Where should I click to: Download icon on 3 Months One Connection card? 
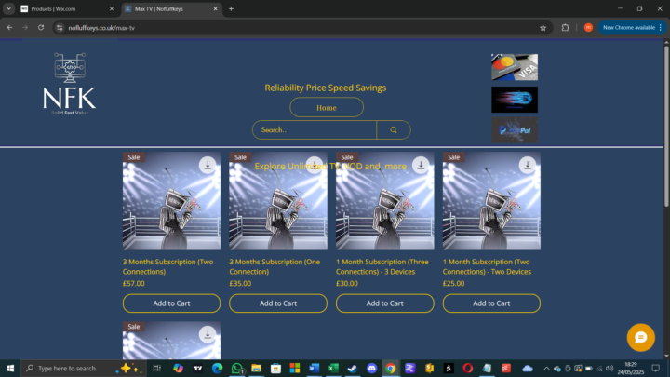315,165
